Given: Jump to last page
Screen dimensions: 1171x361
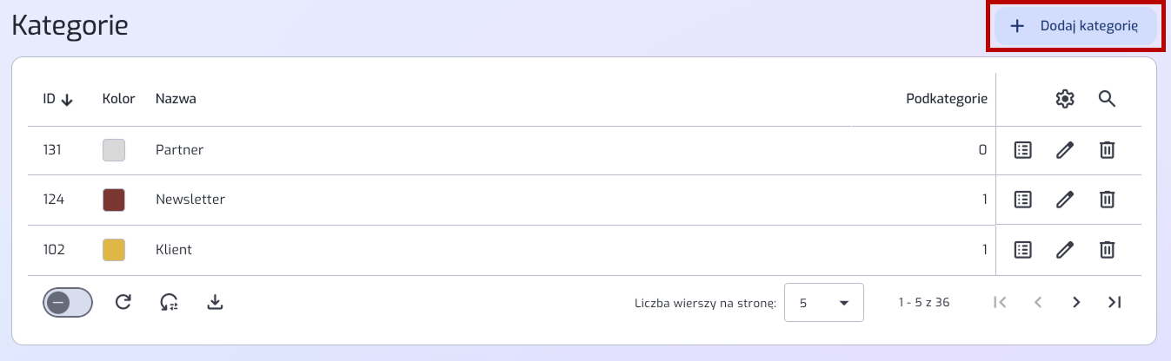Looking at the screenshot, I should [x=1114, y=302].
